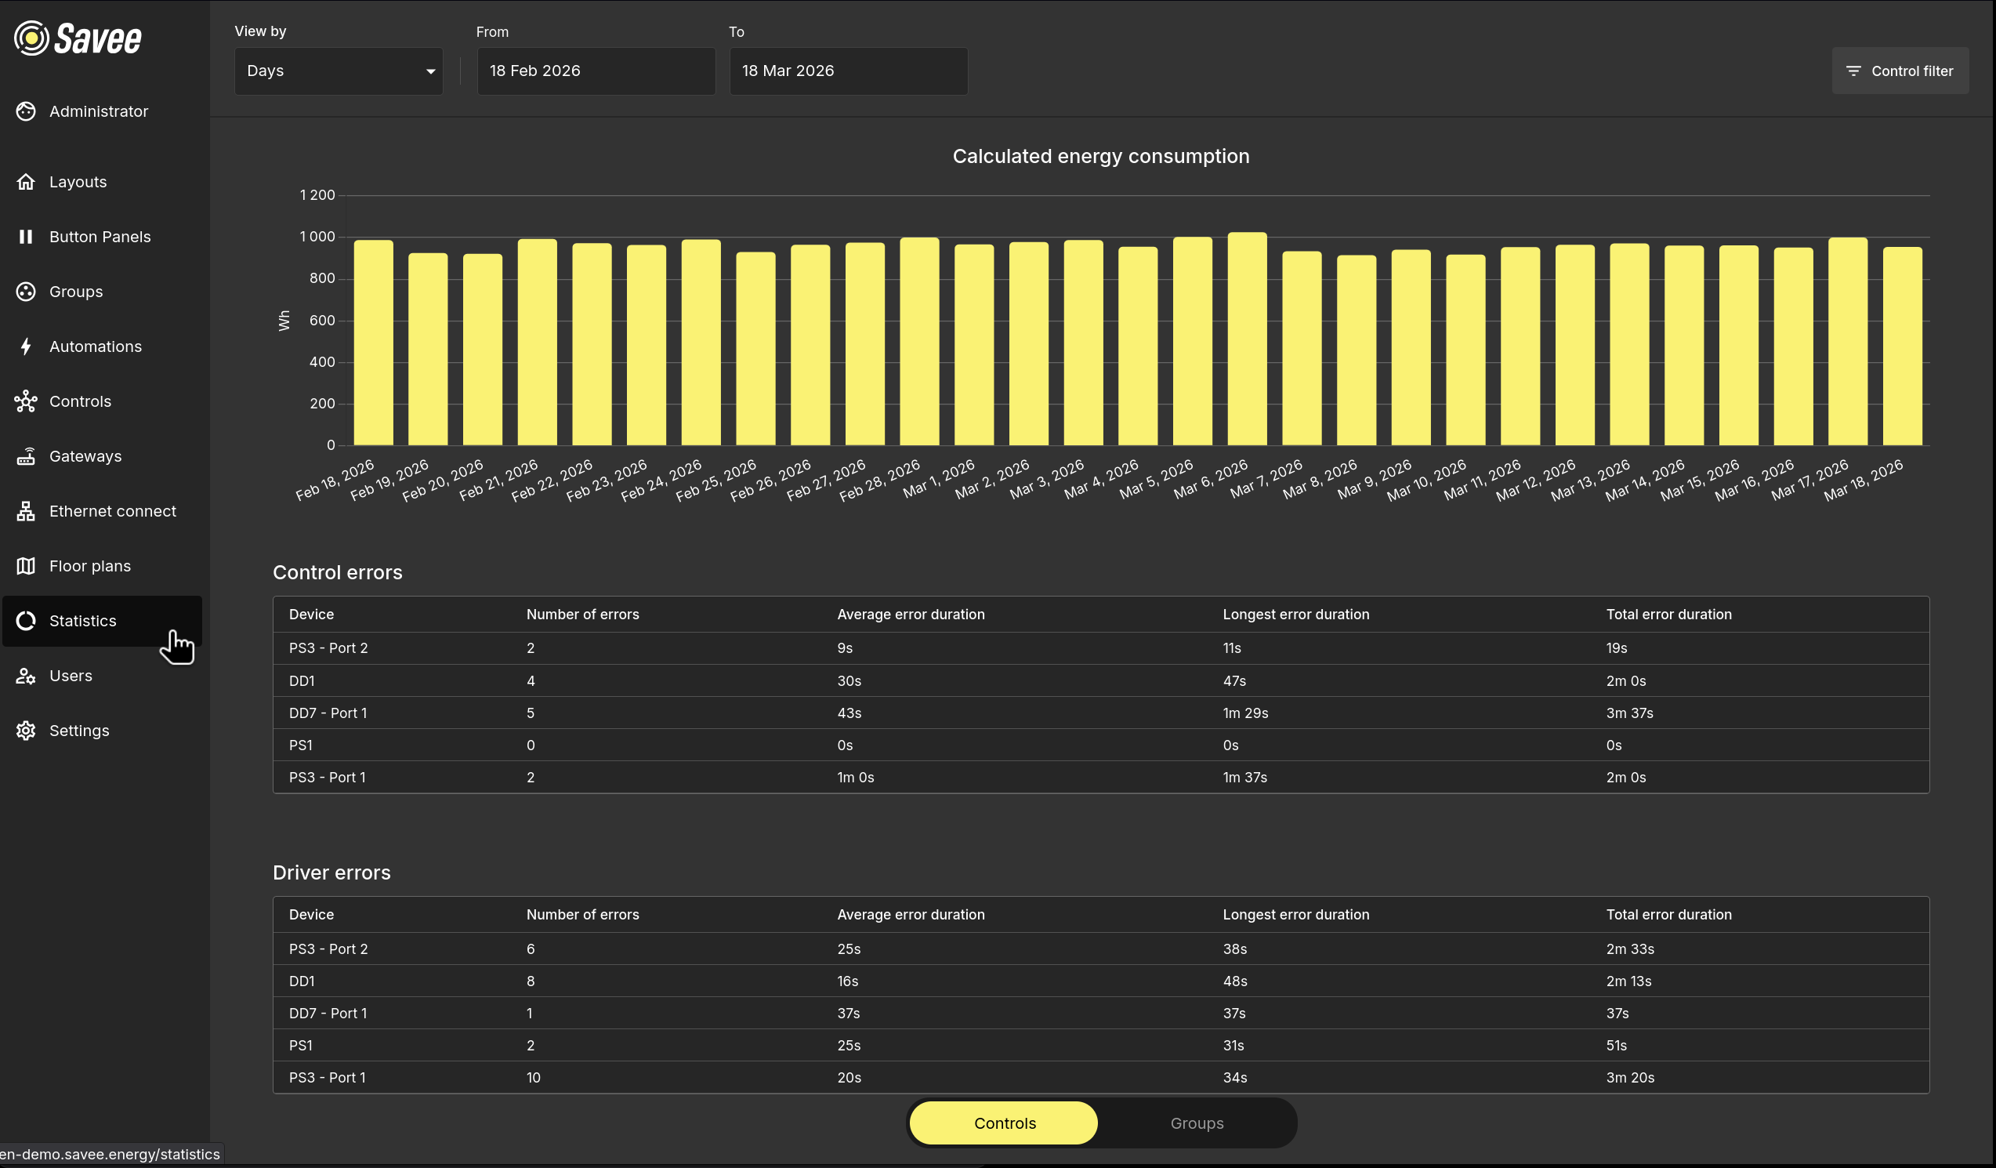This screenshot has width=1996, height=1168.
Task: Open the From date picker
Action: (x=595, y=71)
